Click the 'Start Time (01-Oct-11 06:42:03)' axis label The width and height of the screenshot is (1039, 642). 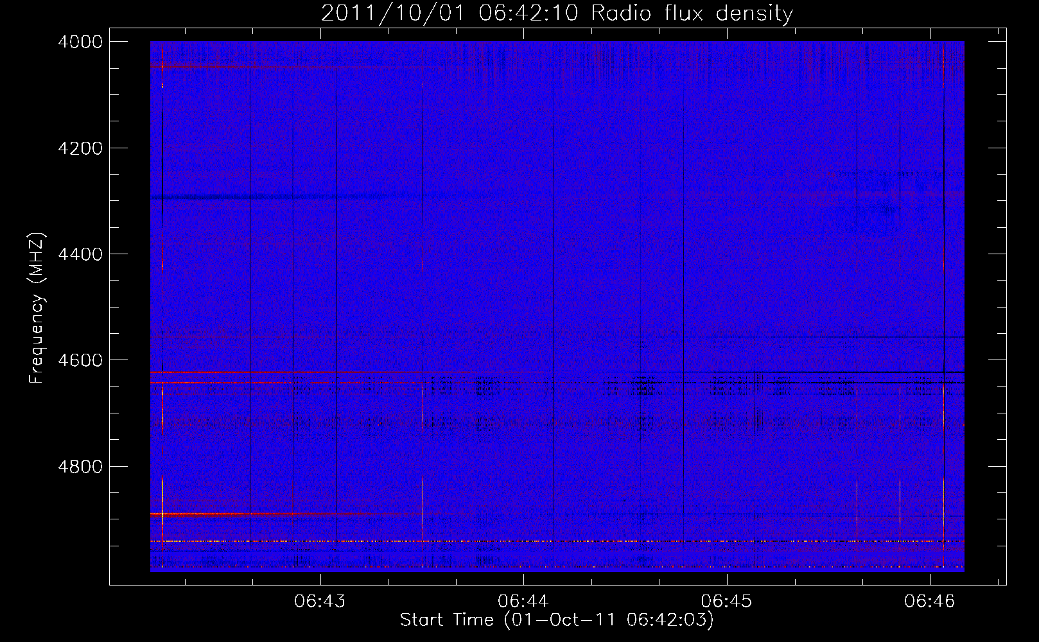(x=557, y=620)
